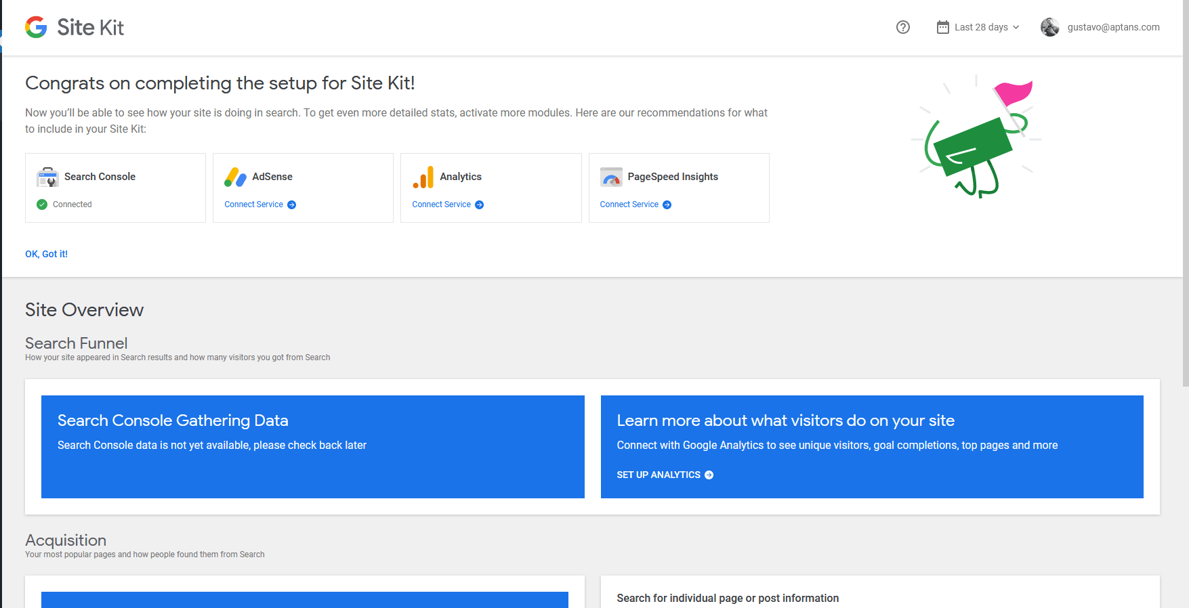Dismiss the banner with OK, Got it!
1189x608 pixels.
(x=46, y=254)
